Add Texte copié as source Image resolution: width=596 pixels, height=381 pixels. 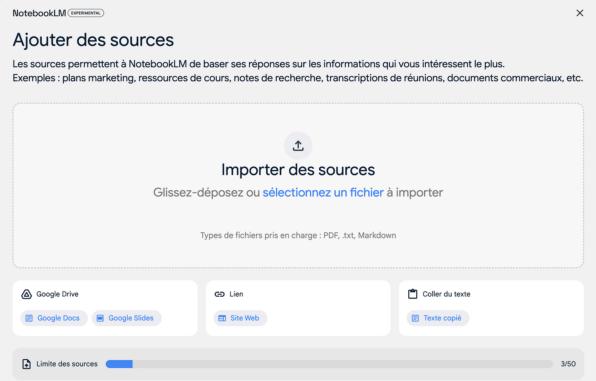point(438,318)
